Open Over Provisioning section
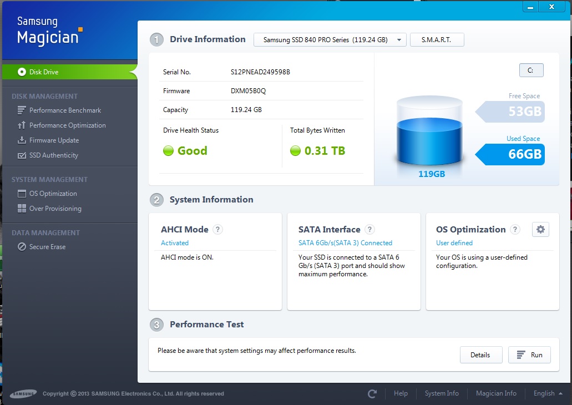Screen dimensions: 572x405 click(x=55, y=209)
